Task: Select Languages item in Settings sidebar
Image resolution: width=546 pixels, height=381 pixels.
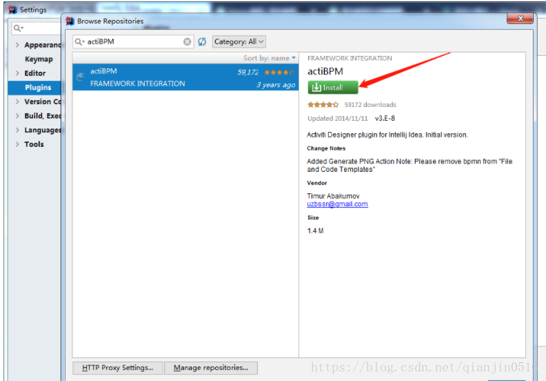Action: click(x=43, y=130)
